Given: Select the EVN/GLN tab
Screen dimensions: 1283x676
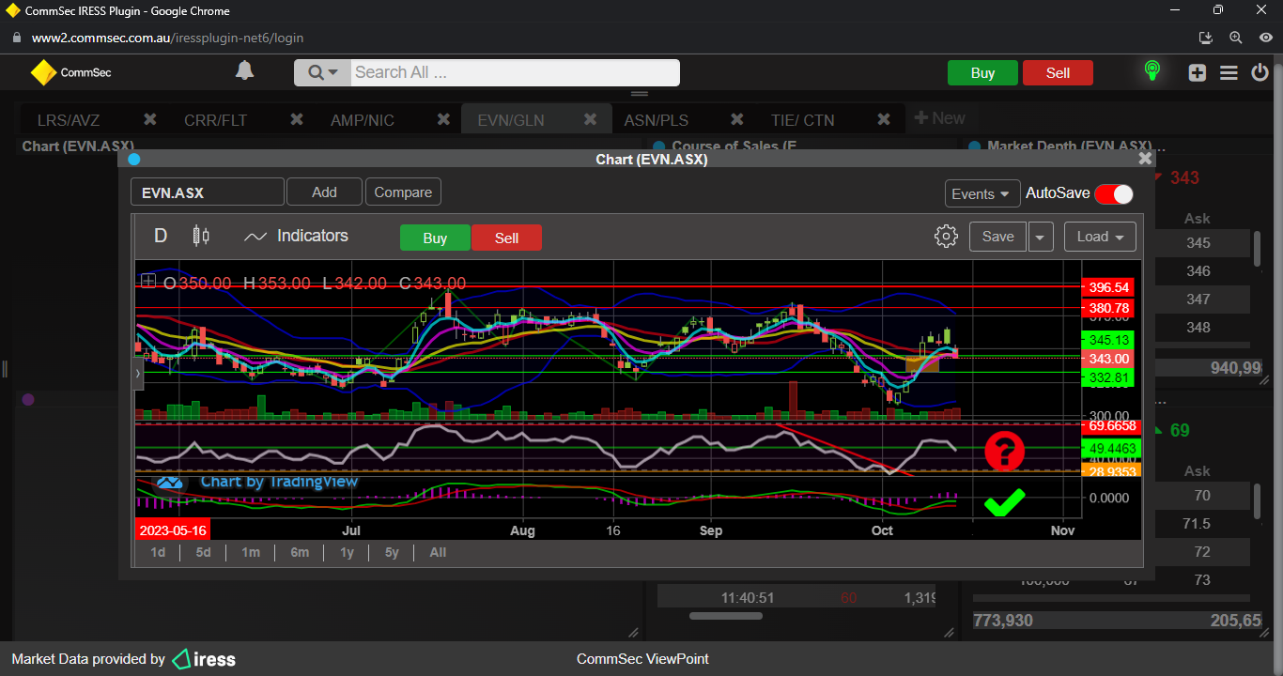Looking at the screenshot, I should (510, 120).
